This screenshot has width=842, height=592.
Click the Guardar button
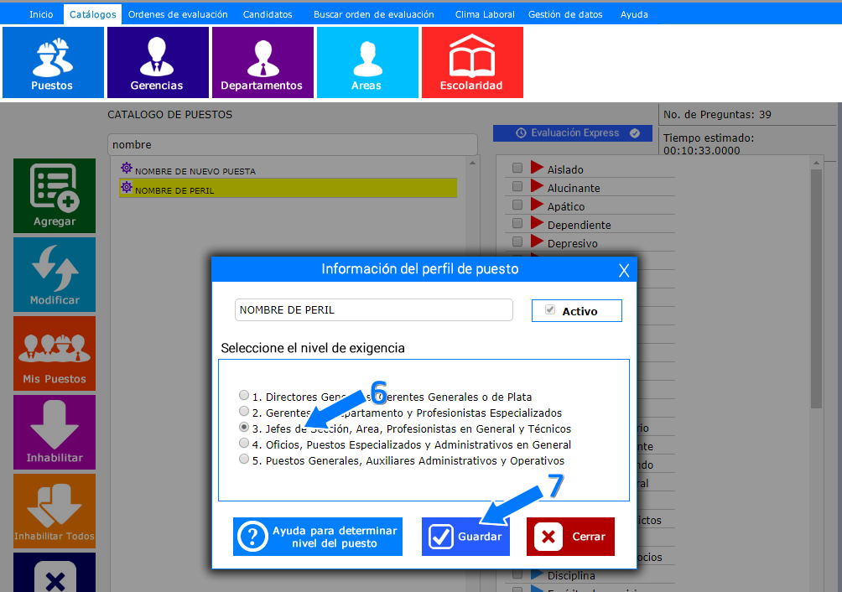[x=465, y=536]
